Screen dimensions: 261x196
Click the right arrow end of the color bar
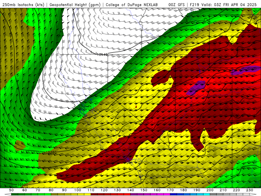253,194
